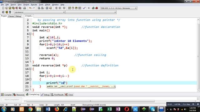The image size is (200, 112).
Task: Click the Close file toolbar icon
Action: click(x=17, y=8)
